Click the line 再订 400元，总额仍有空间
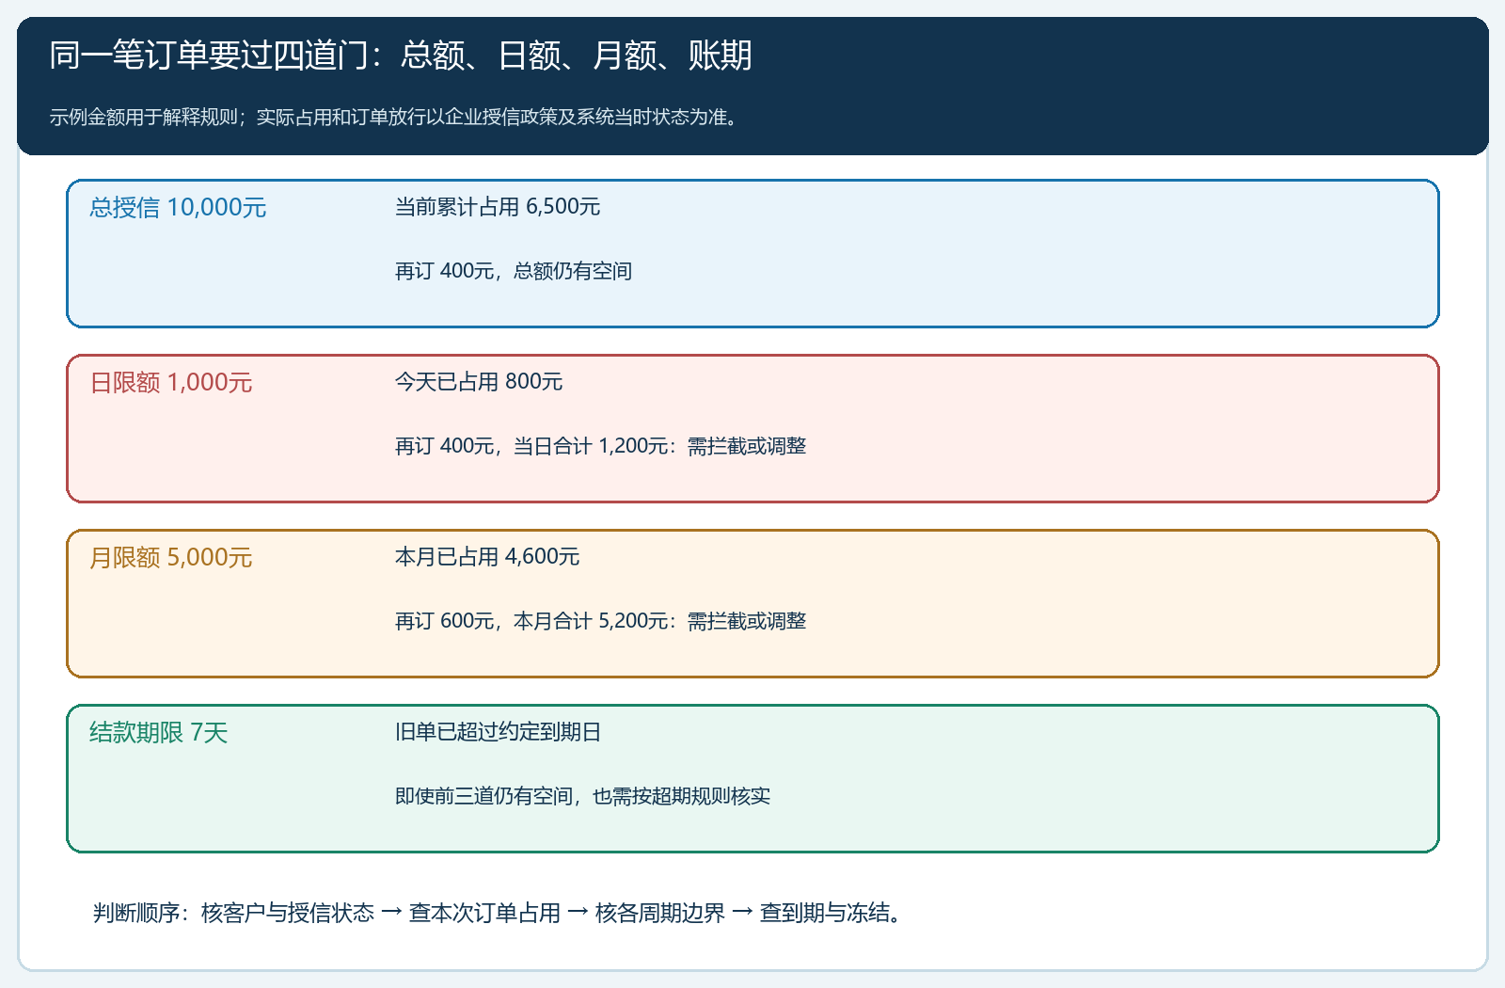The image size is (1505, 988). (x=514, y=271)
